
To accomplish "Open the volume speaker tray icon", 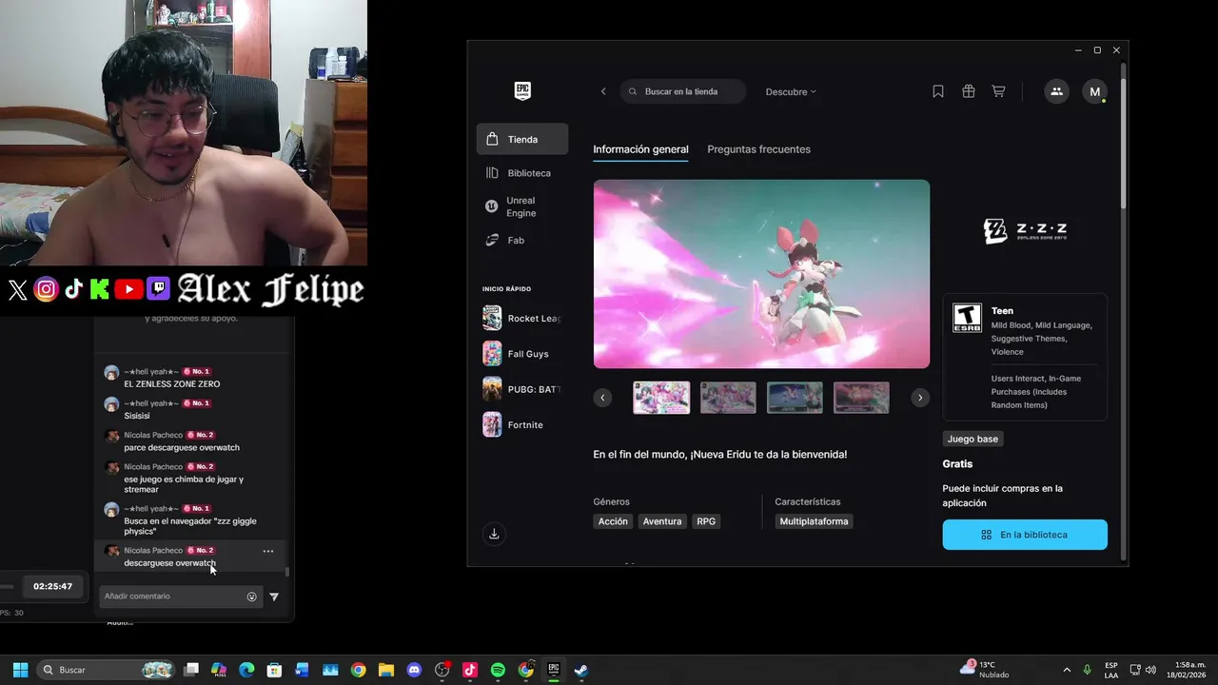I will [1150, 670].
